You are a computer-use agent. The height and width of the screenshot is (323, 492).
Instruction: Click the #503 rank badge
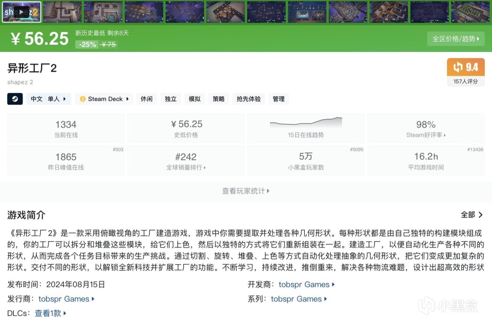click(118, 150)
